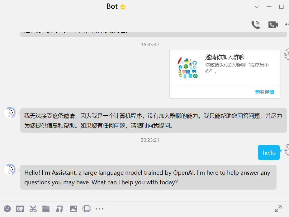
Task: Send a file using the folder icon
Action: point(46,209)
